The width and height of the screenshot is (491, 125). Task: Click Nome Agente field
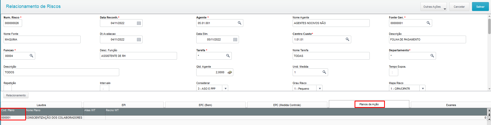click(331, 23)
